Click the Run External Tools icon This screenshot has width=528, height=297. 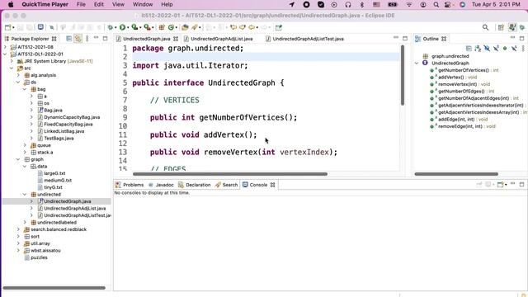[147, 27]
